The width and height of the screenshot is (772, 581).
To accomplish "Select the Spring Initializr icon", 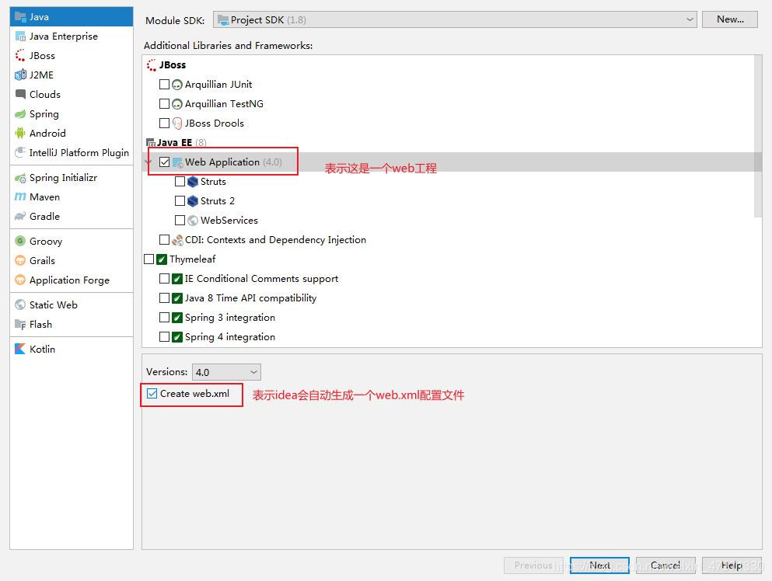I will click(x=20, y=178).
